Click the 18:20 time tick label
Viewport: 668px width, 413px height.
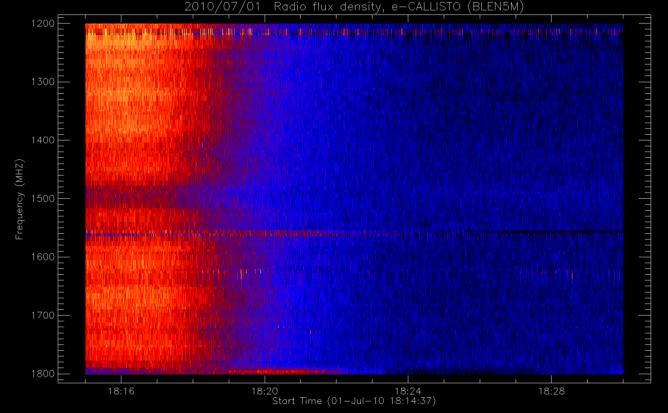pyautogui.click(x=265, y=391)
